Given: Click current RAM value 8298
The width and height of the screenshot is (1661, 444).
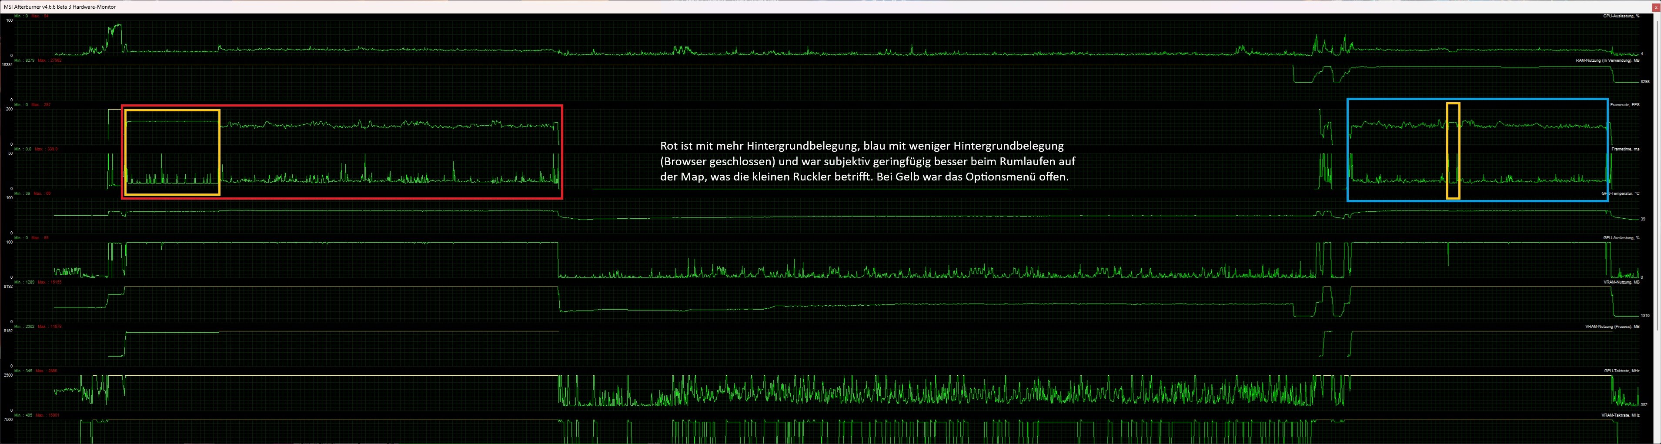Looking at the screenshot, I should point(1644,82).
